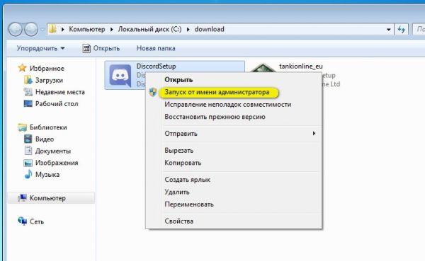Viewport: 425px width, 261px height.
Task: Click the Локальный диск (C:) breadcrumb
Action: 149,29
